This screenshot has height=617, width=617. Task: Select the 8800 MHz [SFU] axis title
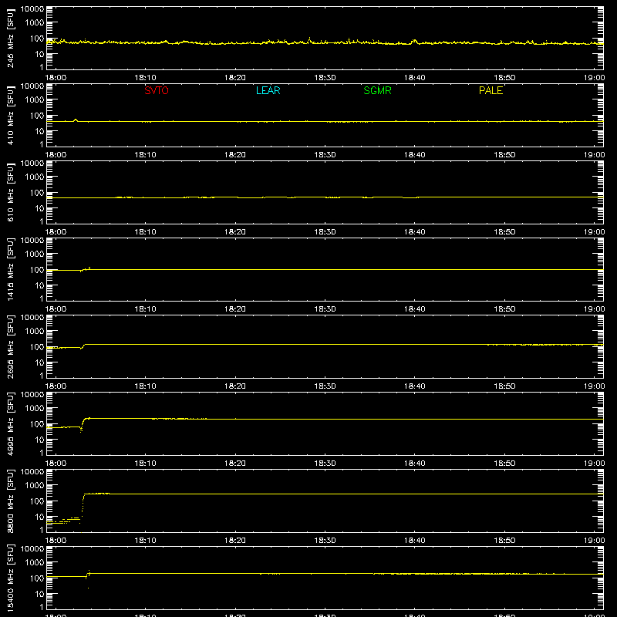point(11,501)
